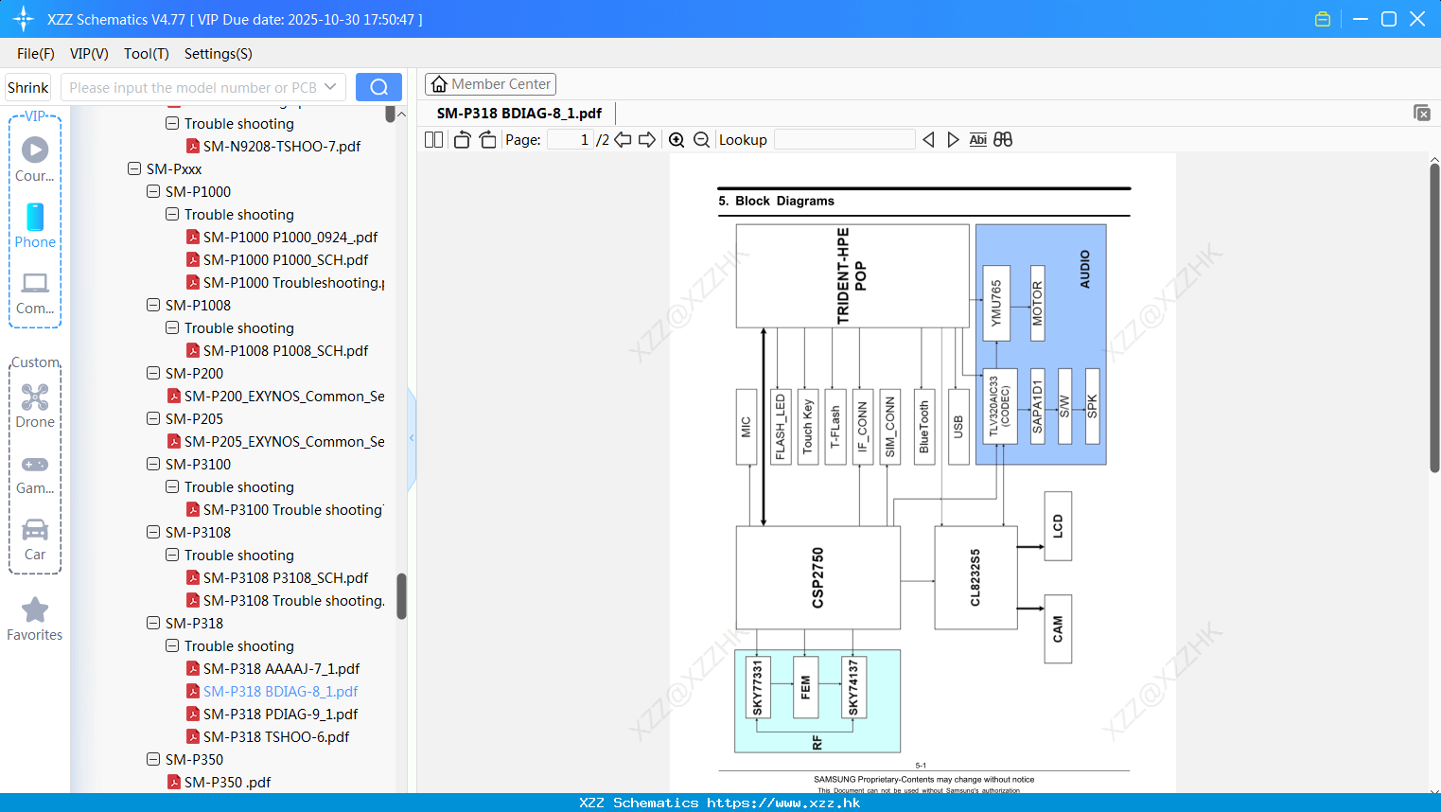The height and width of the screenshot is (812, 1441).
Task: Collapse the SM-P3108 tree node
Action: pos(153,532)
